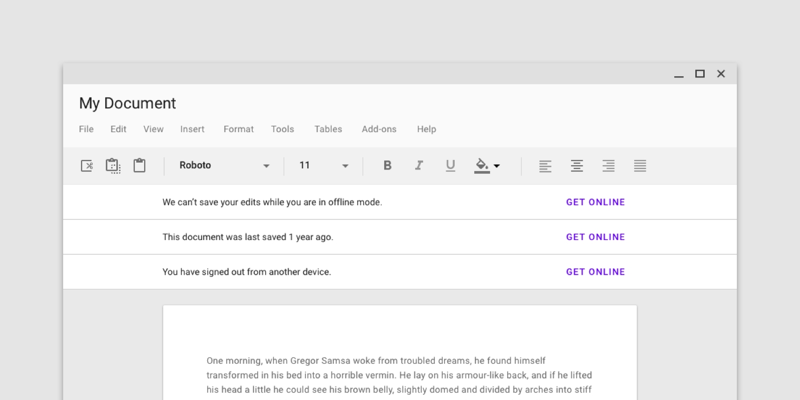This screenshot has height=400, width=800.
Task: Click the Cut icon in toolbar
Action: point(87,166)
